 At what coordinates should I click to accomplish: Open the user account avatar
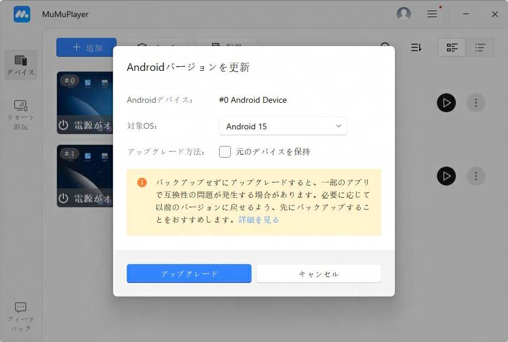tap(403, 14)
